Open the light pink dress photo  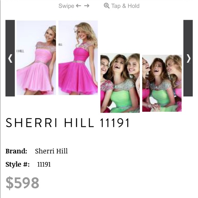(36, 58)
